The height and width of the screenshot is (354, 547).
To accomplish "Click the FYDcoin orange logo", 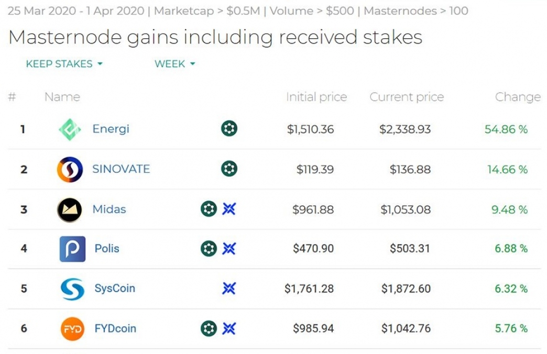I will click(72, 329).
